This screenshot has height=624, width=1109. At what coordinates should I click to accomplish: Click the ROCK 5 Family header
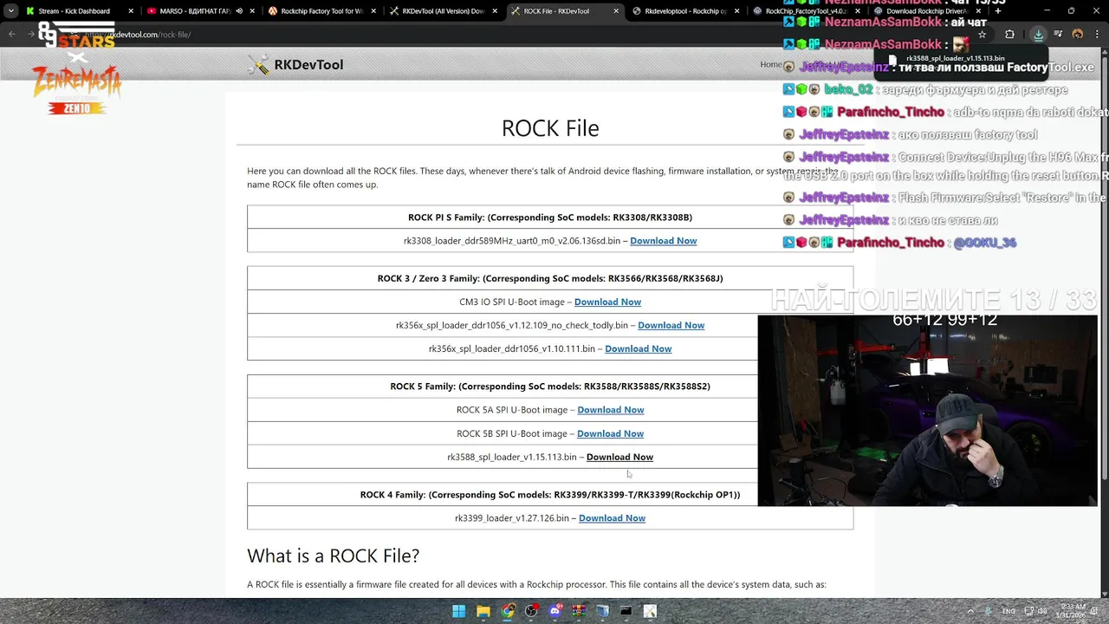point(550,387)
